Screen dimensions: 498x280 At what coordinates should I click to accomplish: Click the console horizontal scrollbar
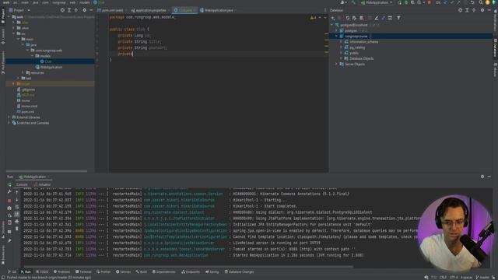pos(188,267)
